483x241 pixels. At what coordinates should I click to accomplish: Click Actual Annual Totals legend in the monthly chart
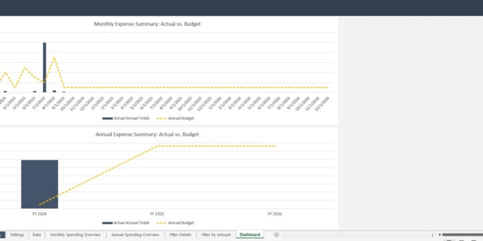[x=126, y=118]
